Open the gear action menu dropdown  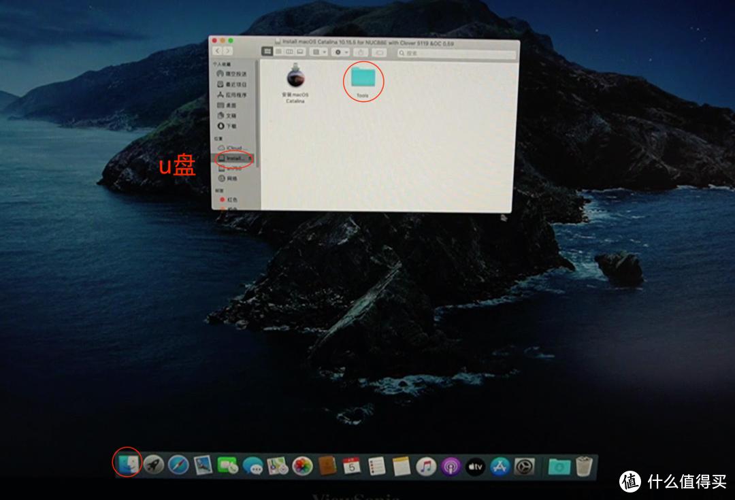coord(340,52)
